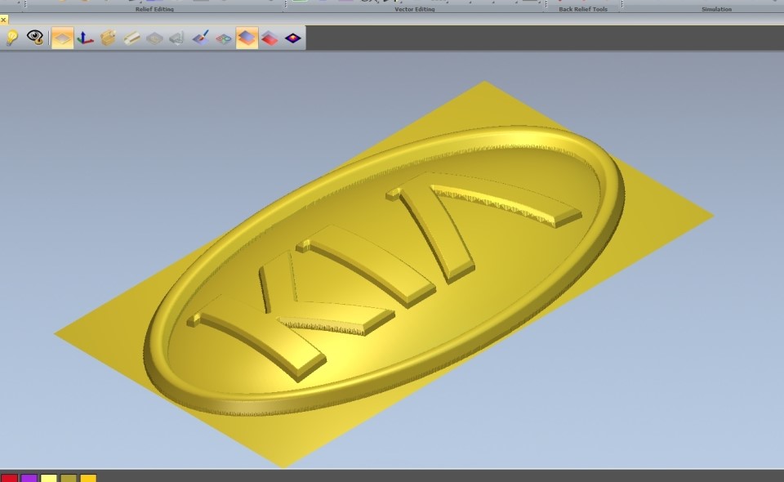Click the eye view options icon
The height and width of the screenshot is (482, 784).
coord(35,38)
